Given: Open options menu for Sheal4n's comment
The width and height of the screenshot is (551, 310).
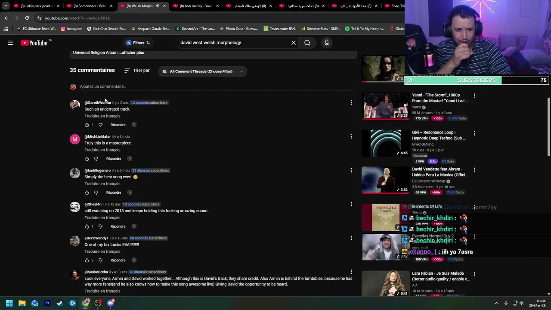Looking at the screenshot, I should click(x=351, y=204).
